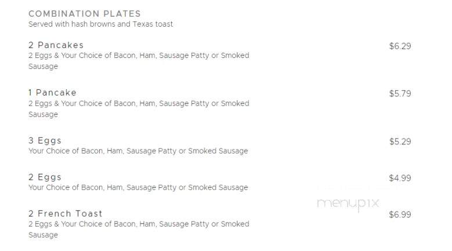Click the word Sausage under French Toast
Viewport: 452px width, 251px height.
tap(44, 235)
